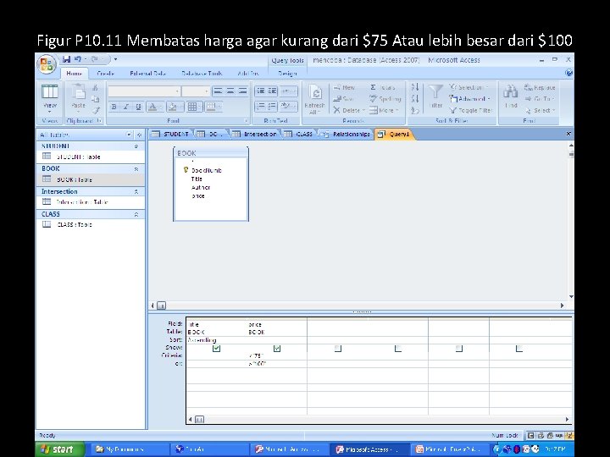Click the align center icon
This screenshot has height=457, width=610.
pos(230,91)
